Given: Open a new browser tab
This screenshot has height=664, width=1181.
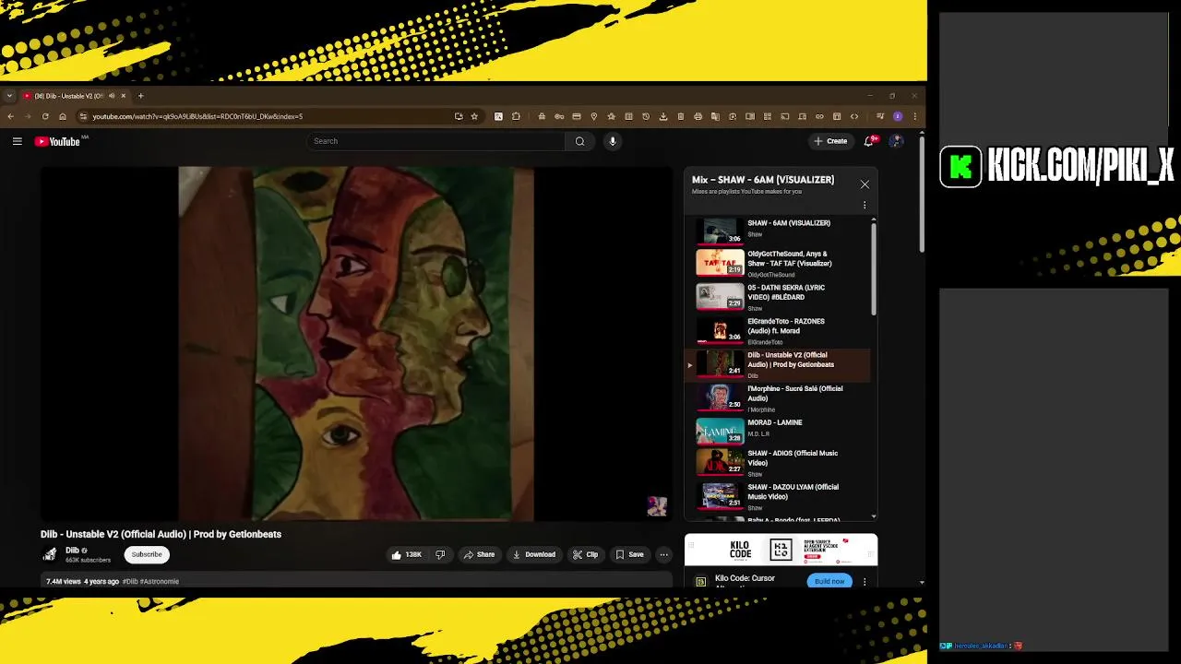Looking at the screenshot, I should point(140,96).
